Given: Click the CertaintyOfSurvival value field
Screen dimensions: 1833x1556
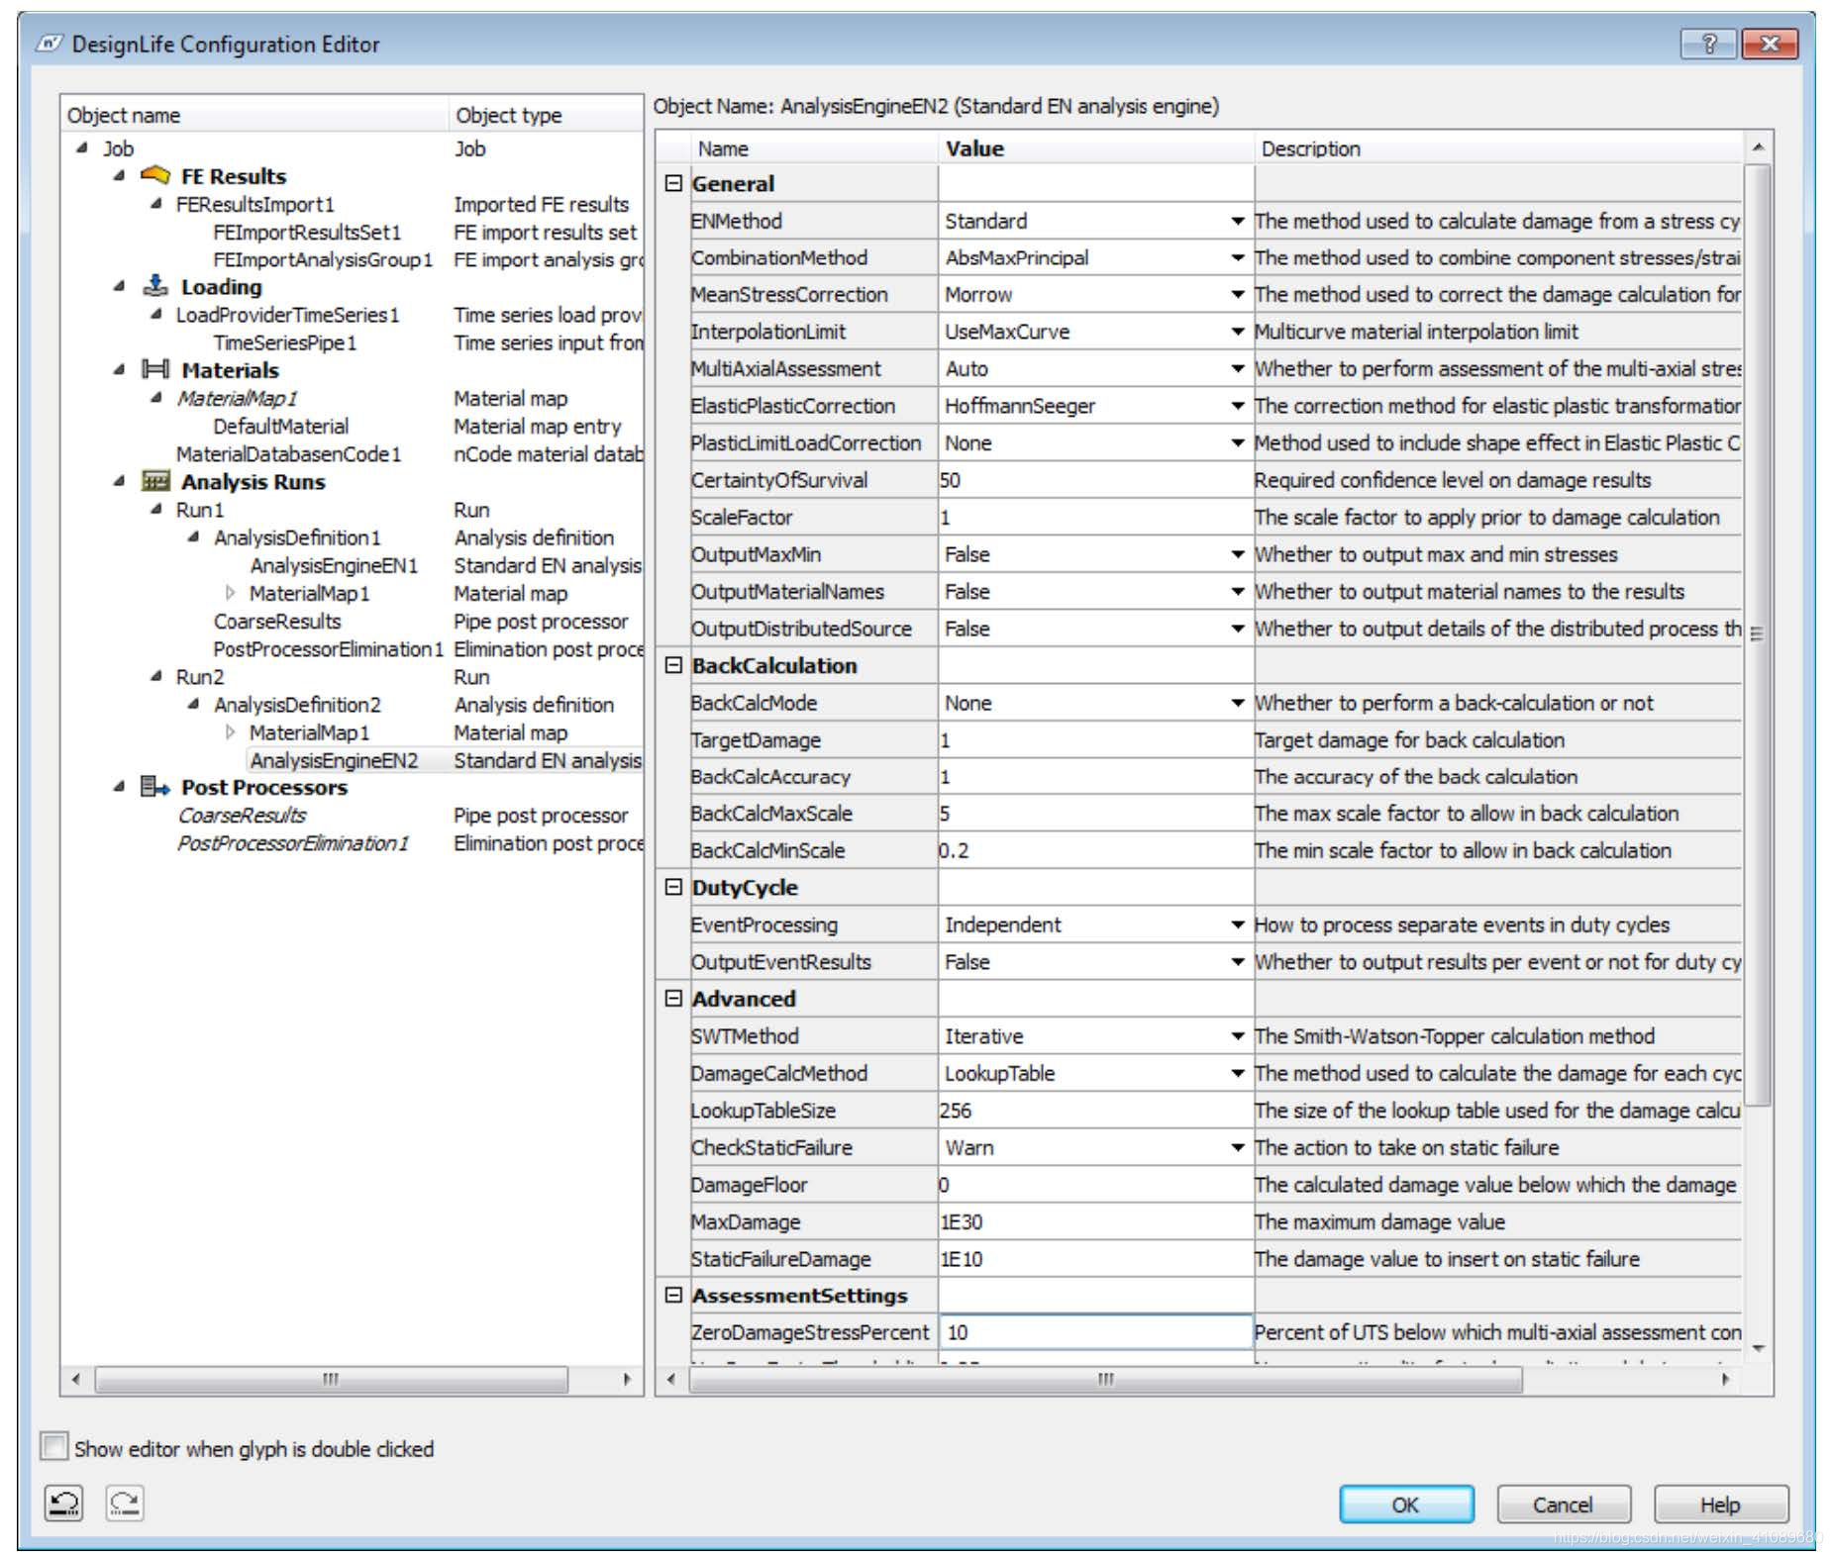Looking at the screenshot, I should point(1096,480).
